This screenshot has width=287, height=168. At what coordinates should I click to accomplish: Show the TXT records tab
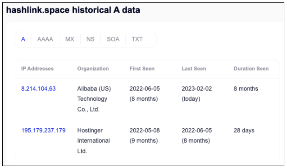coord(137,39)
